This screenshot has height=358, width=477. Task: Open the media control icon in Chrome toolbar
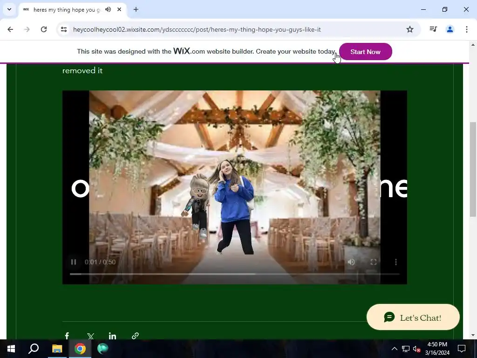click(433, 29)
